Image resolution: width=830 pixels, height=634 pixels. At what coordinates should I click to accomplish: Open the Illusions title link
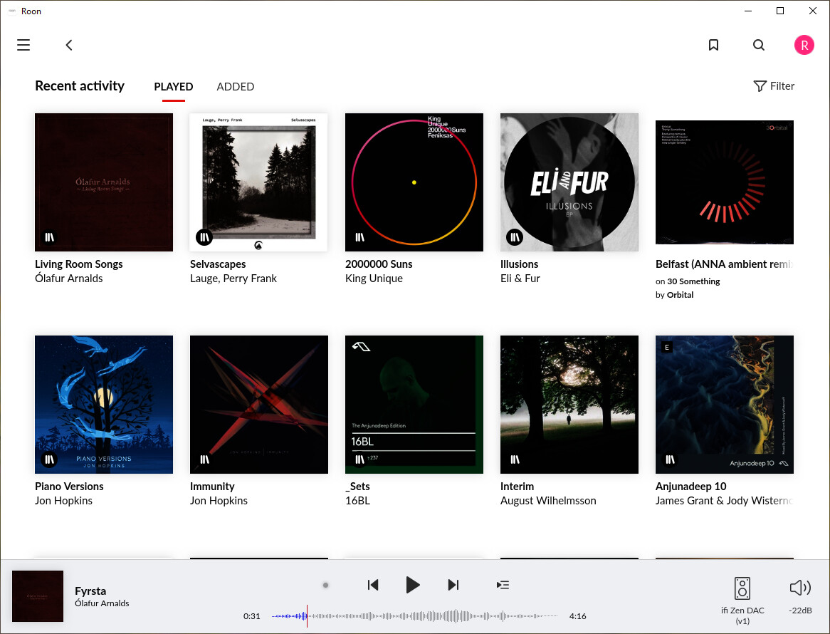coord(519,264)
